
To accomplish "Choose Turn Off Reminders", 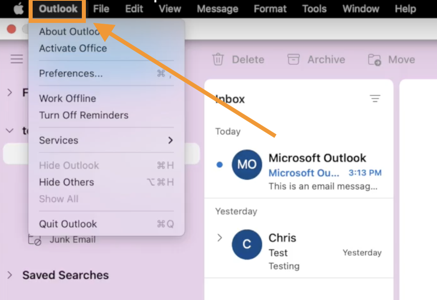I will point(106,115).
